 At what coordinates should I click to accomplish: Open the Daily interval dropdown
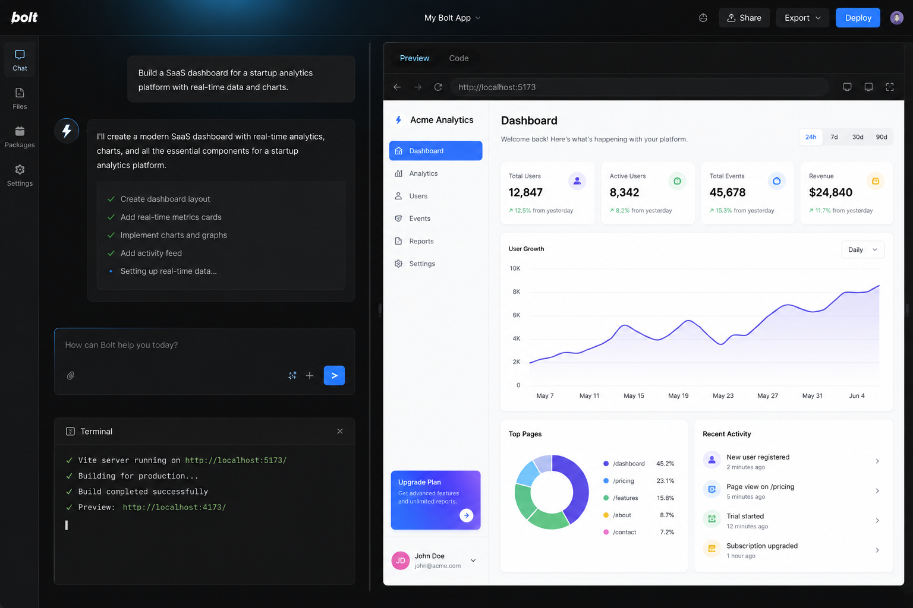point(862,250)
